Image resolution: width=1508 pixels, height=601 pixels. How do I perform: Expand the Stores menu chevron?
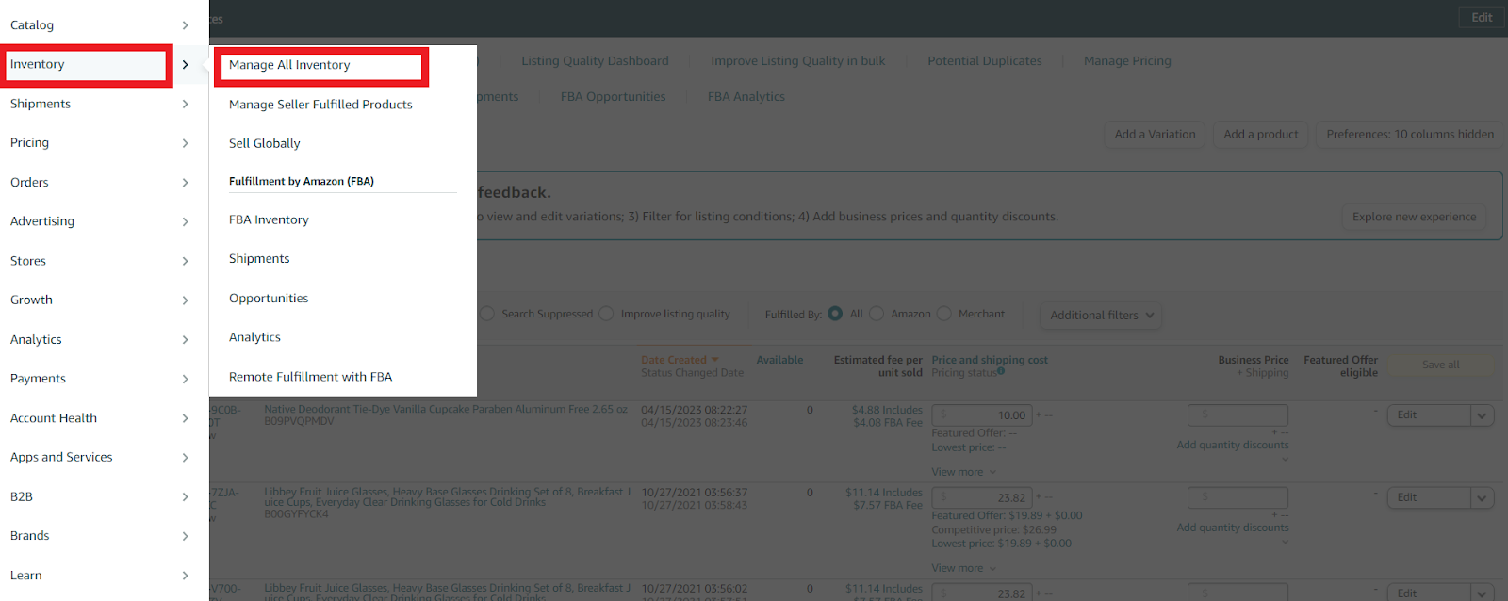[x=185, y=261]
